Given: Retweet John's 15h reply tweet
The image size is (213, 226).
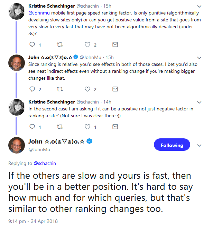Looking at the screenshot, I should tap(60, 89).
